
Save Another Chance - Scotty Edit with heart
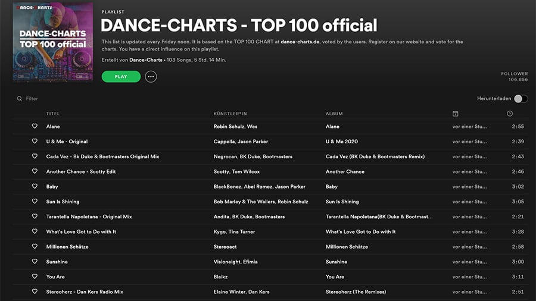coord(35,171)
